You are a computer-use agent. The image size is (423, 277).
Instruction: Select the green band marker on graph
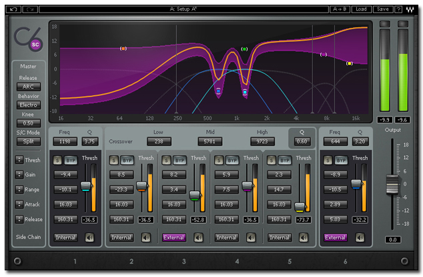[x=244, y=49]
